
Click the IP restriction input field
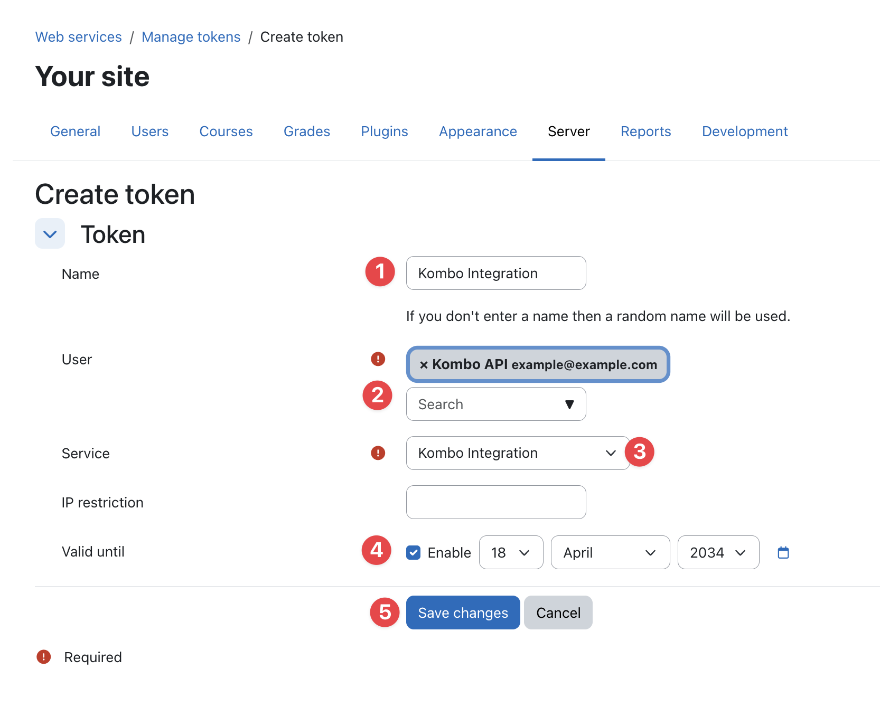[x=495, y=502]
